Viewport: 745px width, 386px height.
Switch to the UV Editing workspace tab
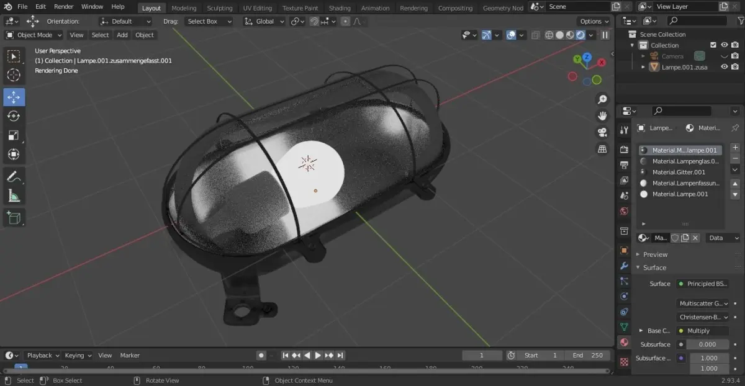click(x=258, y=8)
